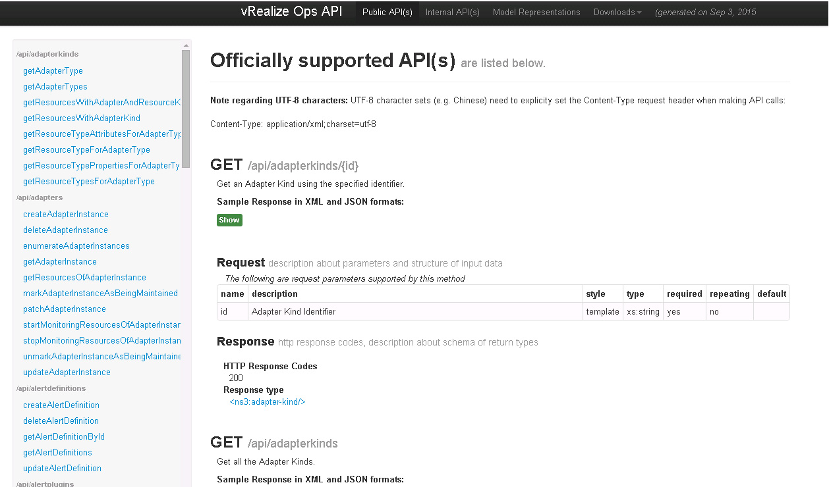Open createAdapterInstance in the sidebar
Screen dimensions: 829x487
(x=66, y=215)
